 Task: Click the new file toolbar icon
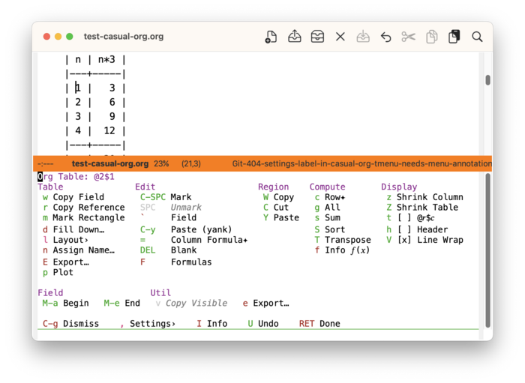point(271,37)
